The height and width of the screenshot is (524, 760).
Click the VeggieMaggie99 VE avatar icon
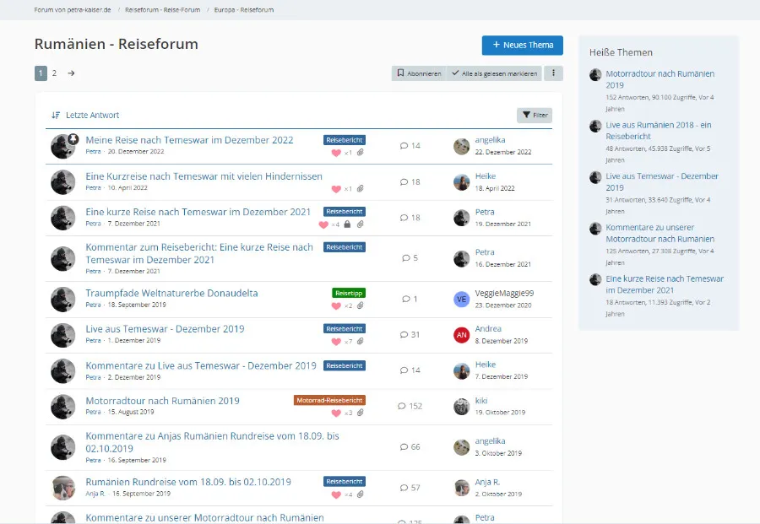coord(461,300)
